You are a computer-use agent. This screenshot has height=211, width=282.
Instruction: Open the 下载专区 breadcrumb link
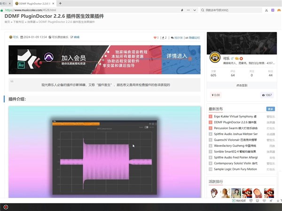tap(18, 22)
